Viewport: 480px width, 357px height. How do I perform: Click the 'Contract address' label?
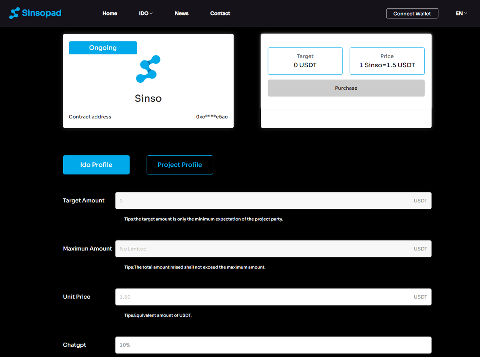[90, 117]
